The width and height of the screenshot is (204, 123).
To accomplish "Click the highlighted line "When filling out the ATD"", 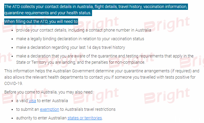I will [x=41, y=21].
